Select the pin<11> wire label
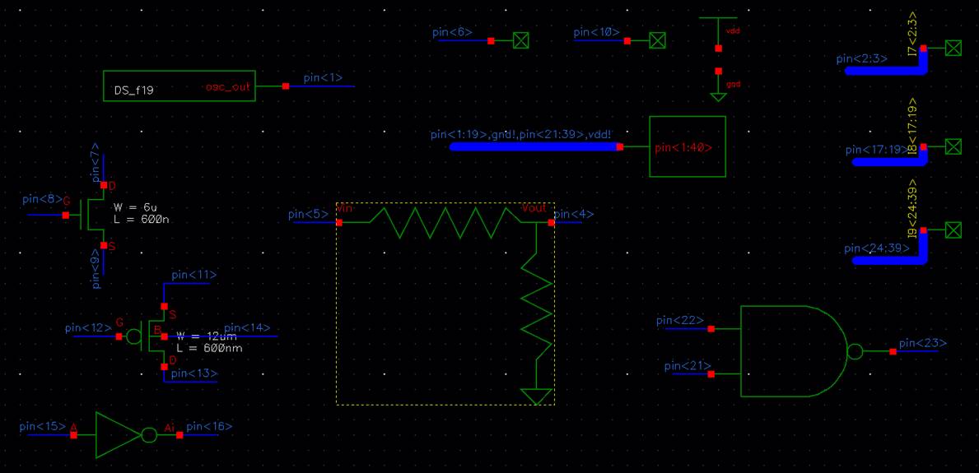 (194, 276)
